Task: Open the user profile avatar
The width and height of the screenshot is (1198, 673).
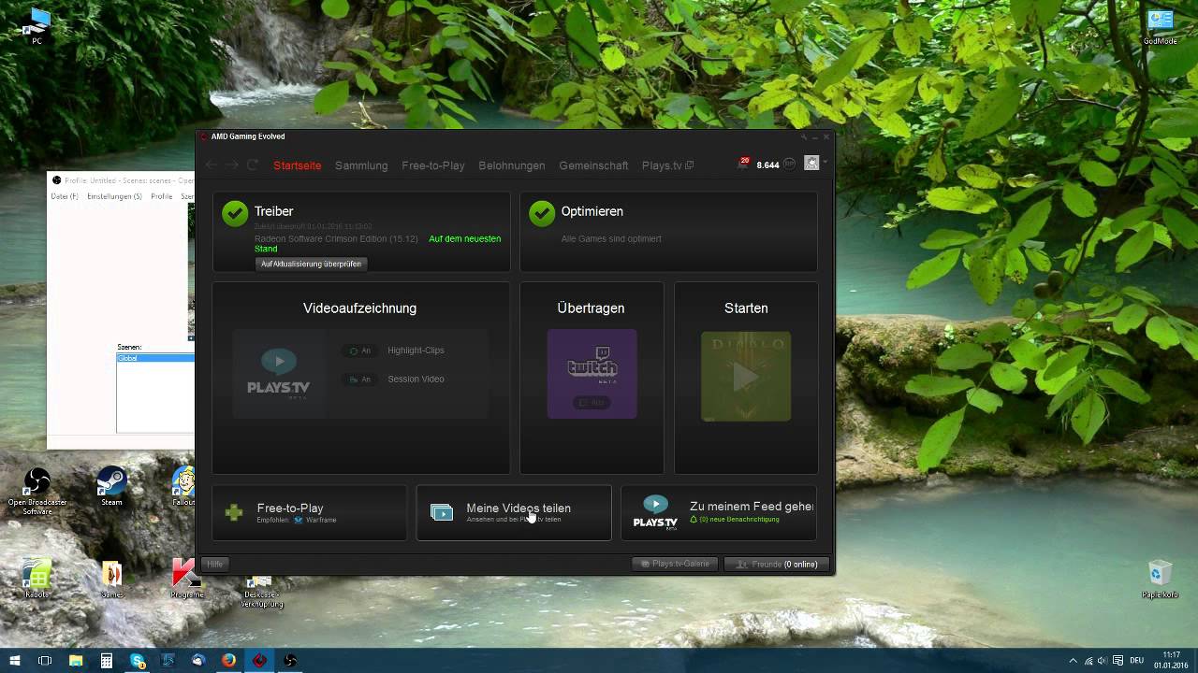Action: point(811,163)
